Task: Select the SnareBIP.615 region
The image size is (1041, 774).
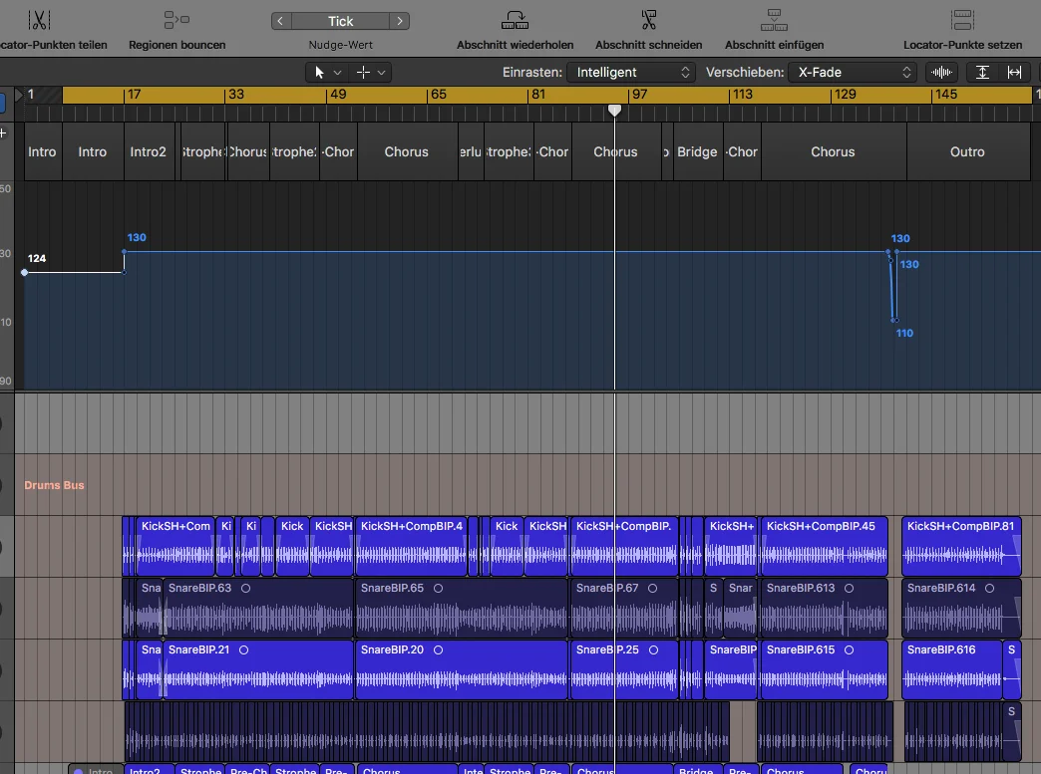Action: [x=824, y=669]
